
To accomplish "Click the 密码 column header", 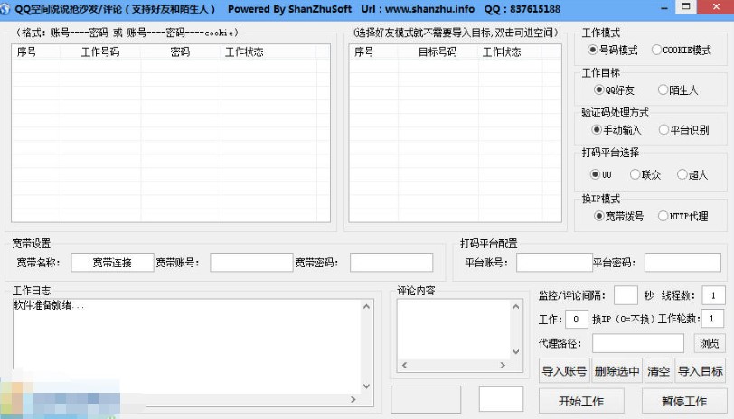I will coord(180,51).
